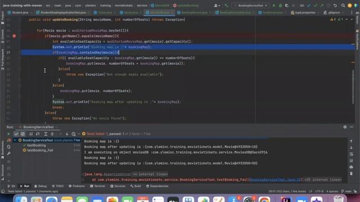Screen dimensions: 360x202
Task: Print the console output
Action: point(351,167)
